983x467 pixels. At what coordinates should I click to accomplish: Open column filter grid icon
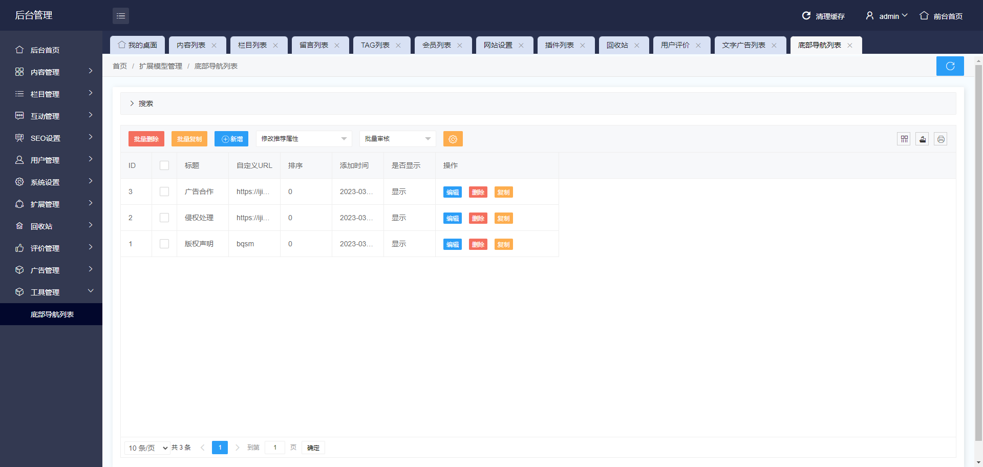coord(904,139)
